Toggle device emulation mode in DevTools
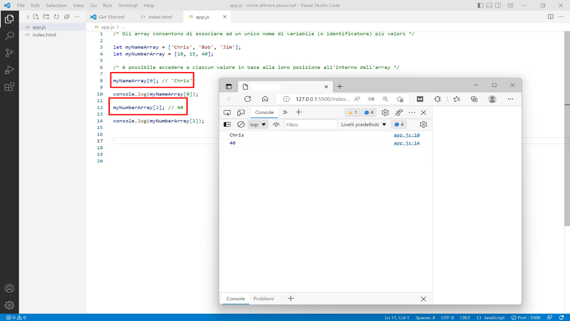The image size is (570, 321). pyautogui.click(x=241, y=112)
